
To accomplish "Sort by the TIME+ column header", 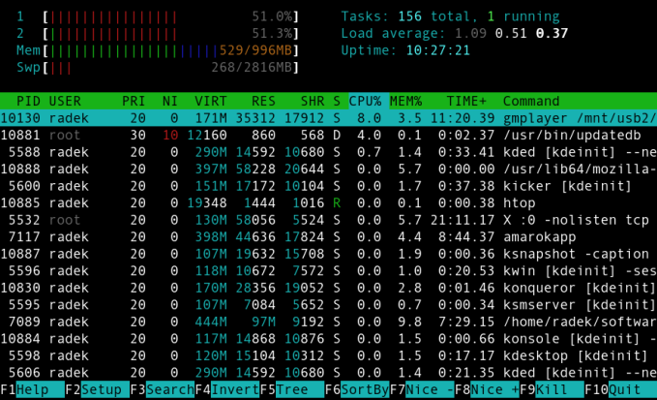I will [x=466, y=101].
